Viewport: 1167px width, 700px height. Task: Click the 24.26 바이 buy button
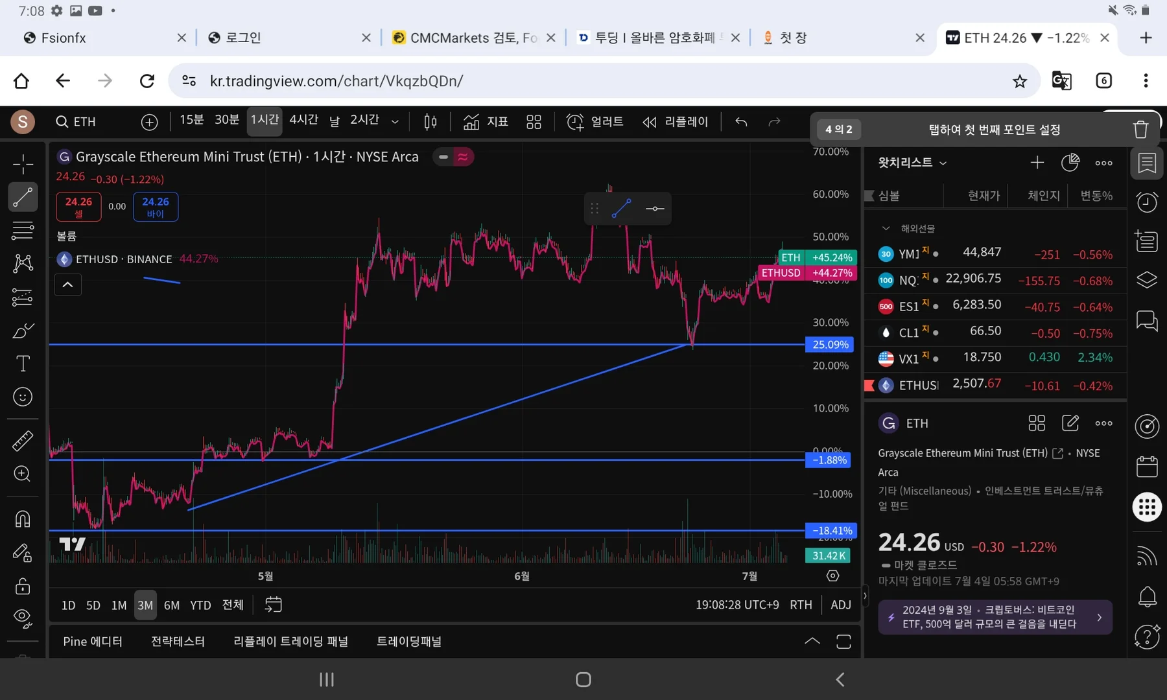(156, 207)
